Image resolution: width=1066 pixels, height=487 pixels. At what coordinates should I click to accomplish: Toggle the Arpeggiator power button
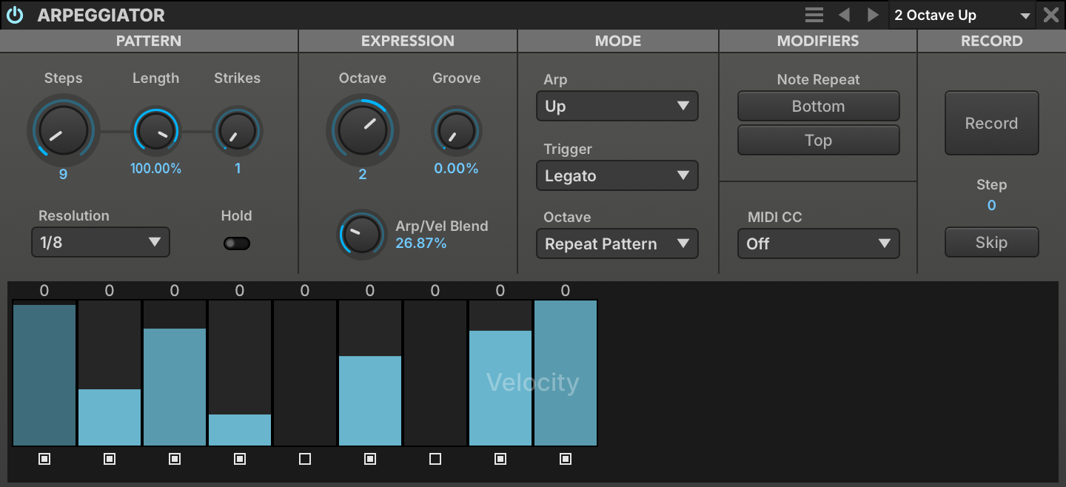point(15,15)
